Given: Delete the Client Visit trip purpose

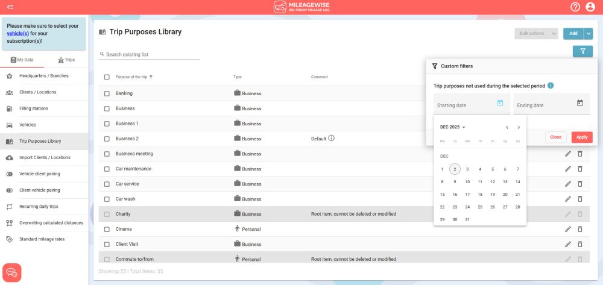Looking at the screenshot, I should [x=580, y=244].
